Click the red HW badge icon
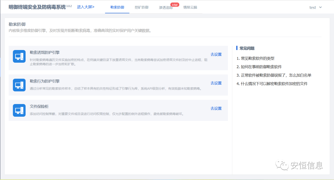Viewport: 334px width, 180px height. [x=175, y=5]
